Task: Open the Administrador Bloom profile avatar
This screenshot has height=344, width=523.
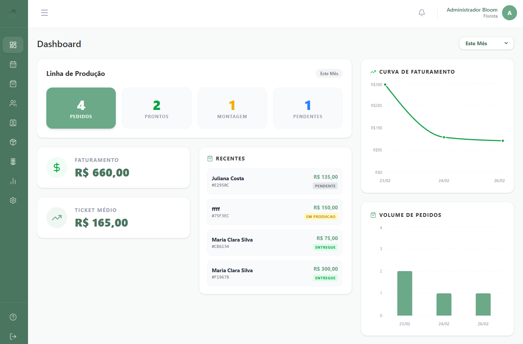Action: click(509, 13)
